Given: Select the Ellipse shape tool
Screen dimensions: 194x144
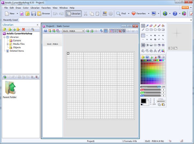Looking at the screenshot, I should (x=155, y=30).
